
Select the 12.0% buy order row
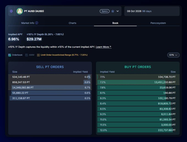point(138,130)
